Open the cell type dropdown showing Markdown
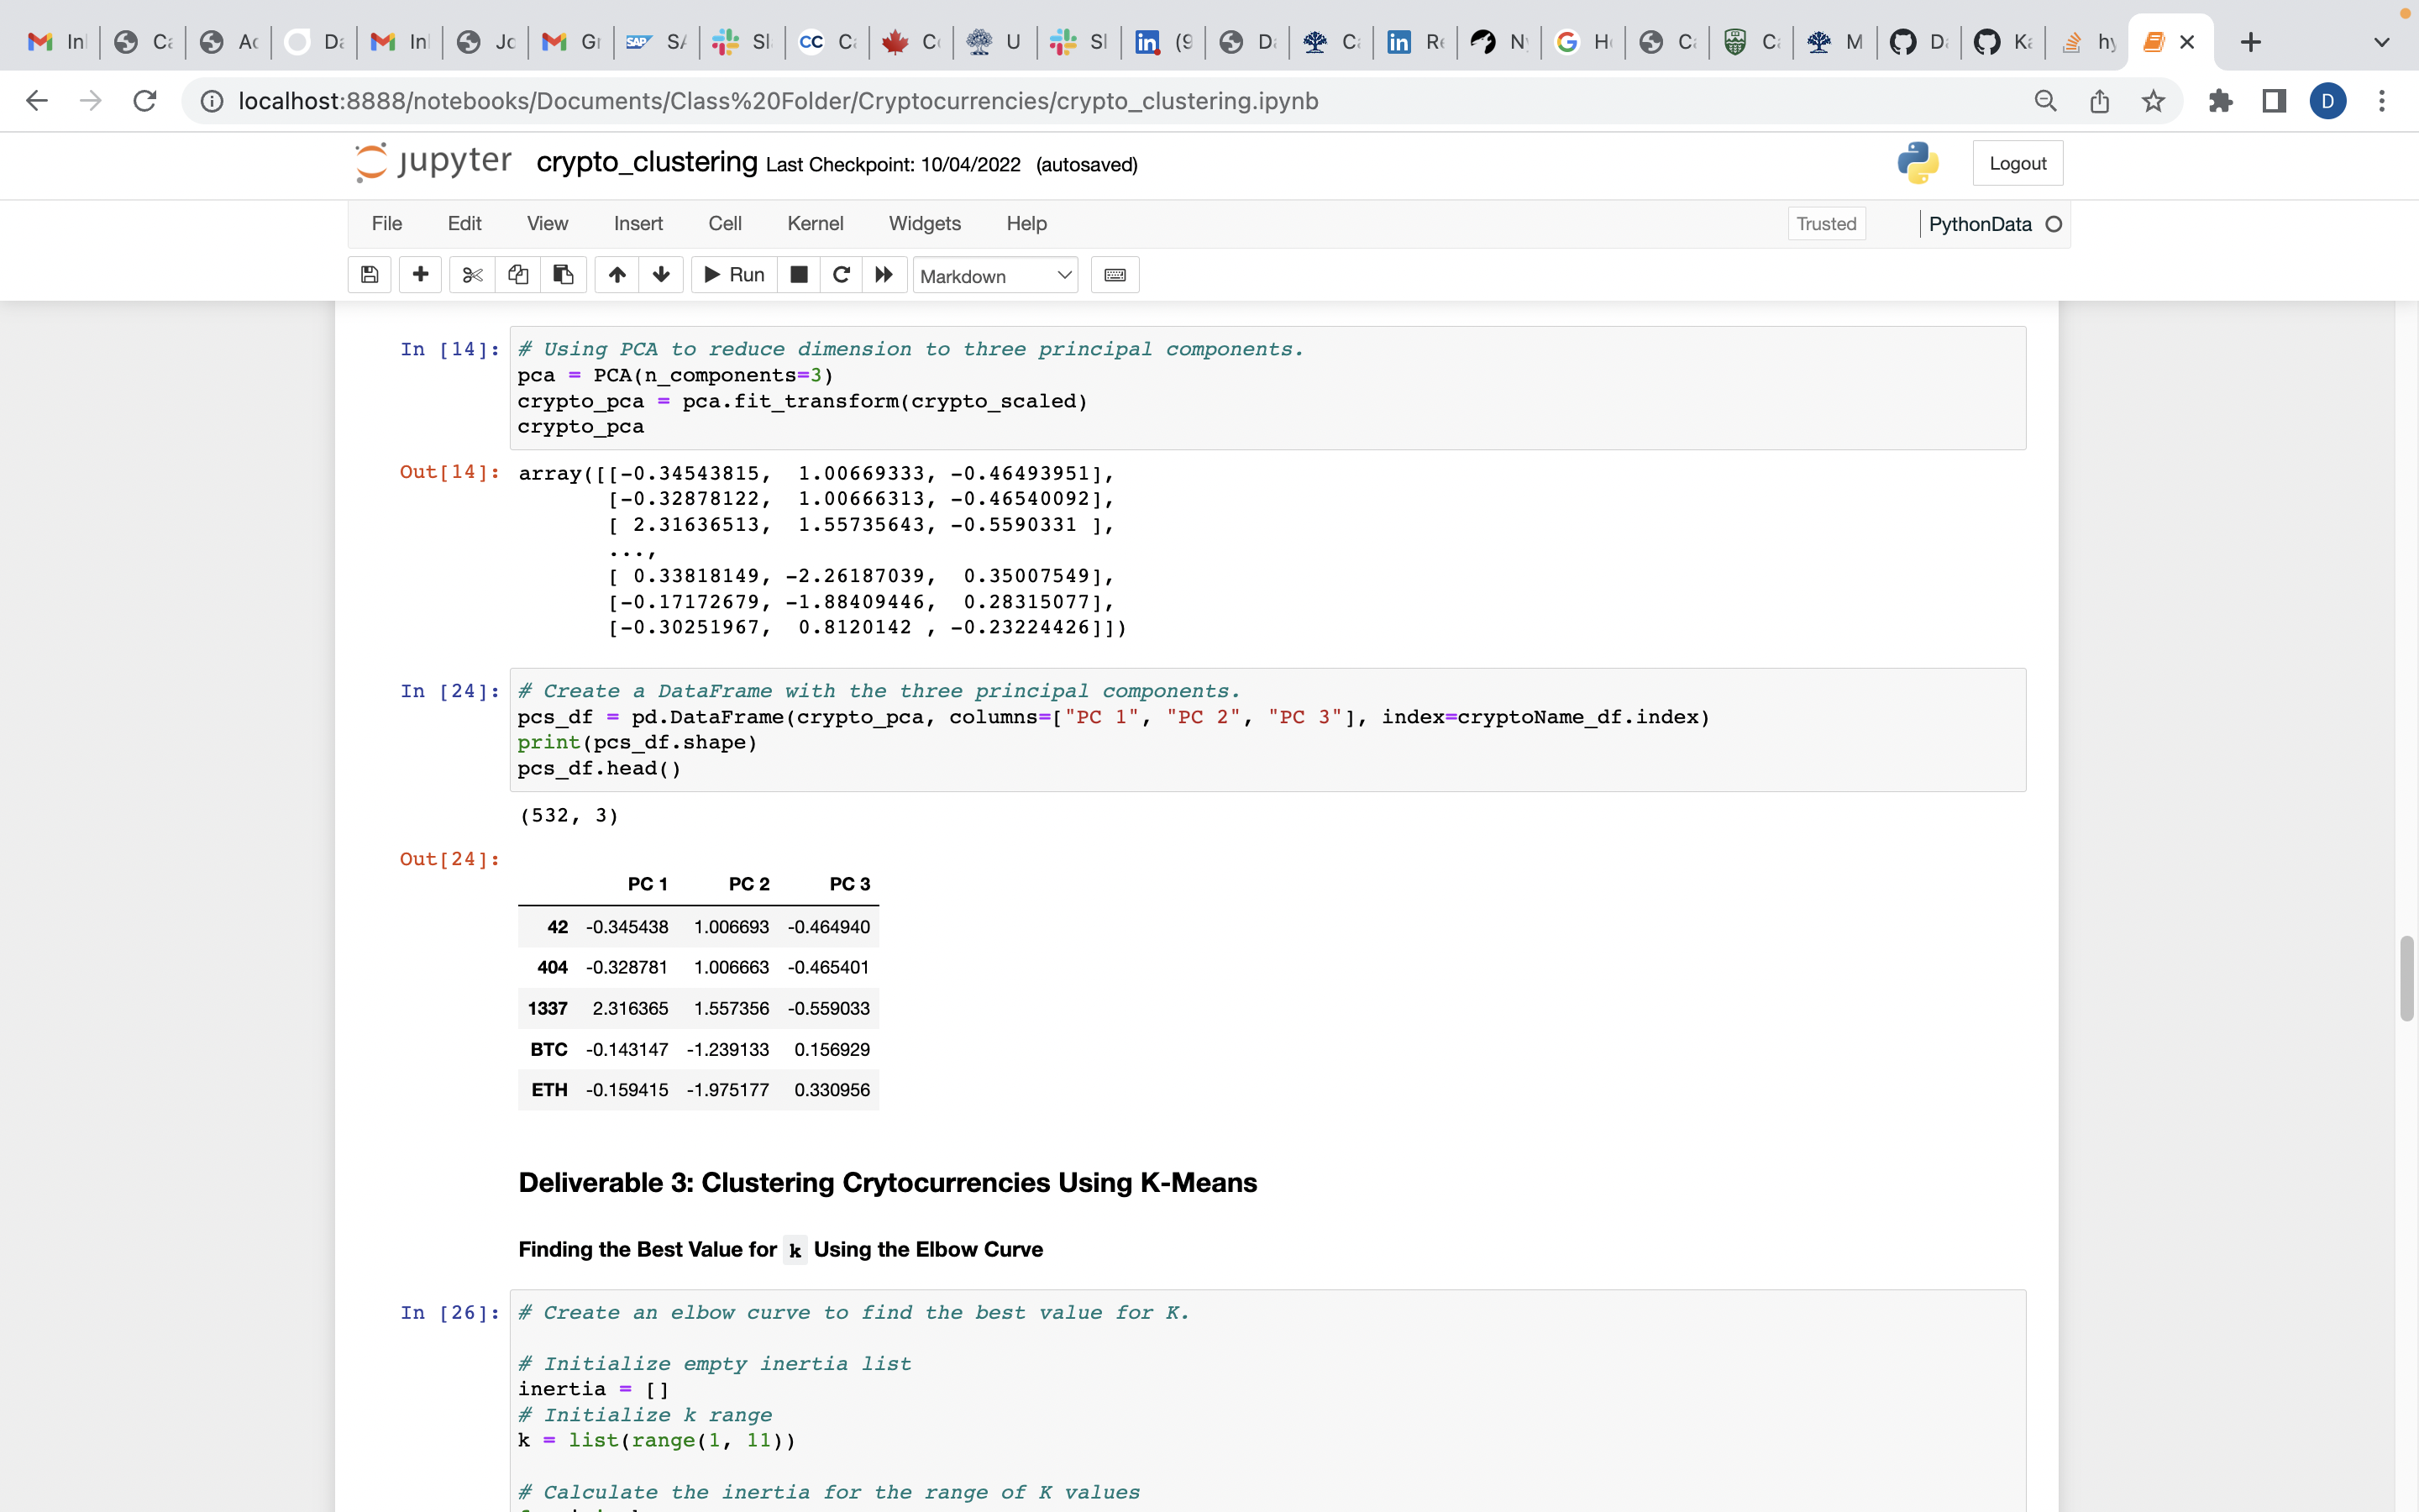This screenshot has height=1512, width=2419. click(x=994, y=275)
